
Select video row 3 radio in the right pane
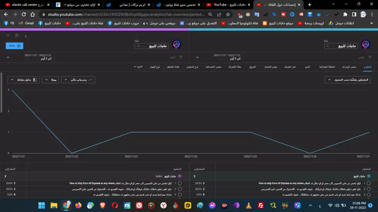pos(369,194)
